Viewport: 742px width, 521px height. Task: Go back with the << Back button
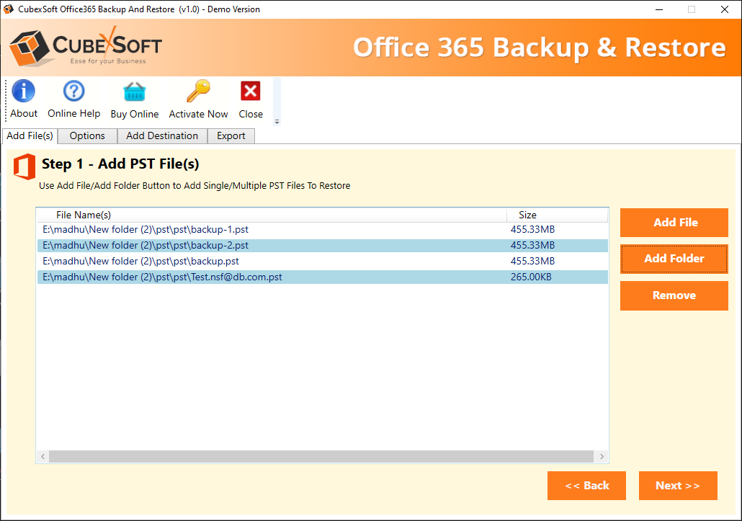(x=586, y=486)
